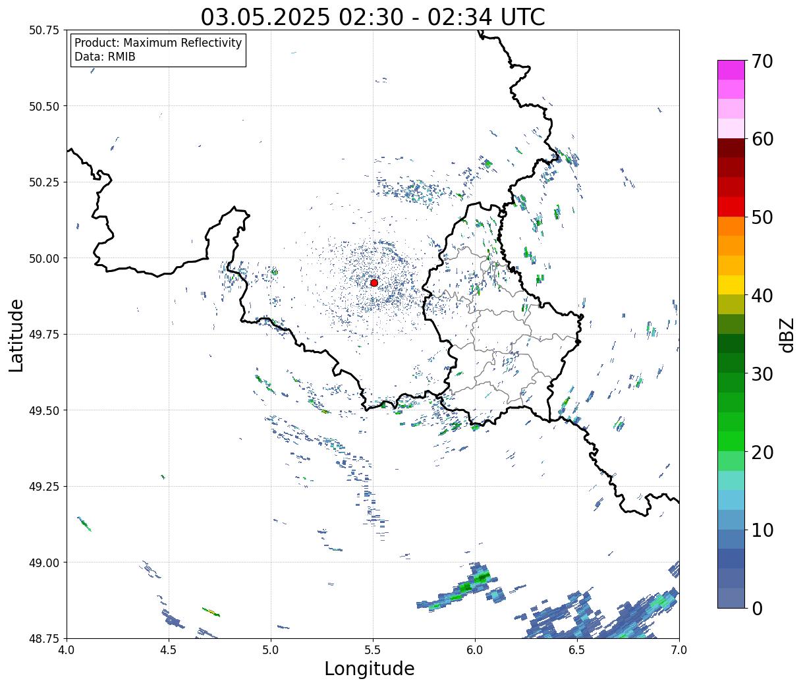The height and width of the screenshot is (685, 803).
Task: Click the longitude tick label 5.5
Action: click(x=373, y=649)
